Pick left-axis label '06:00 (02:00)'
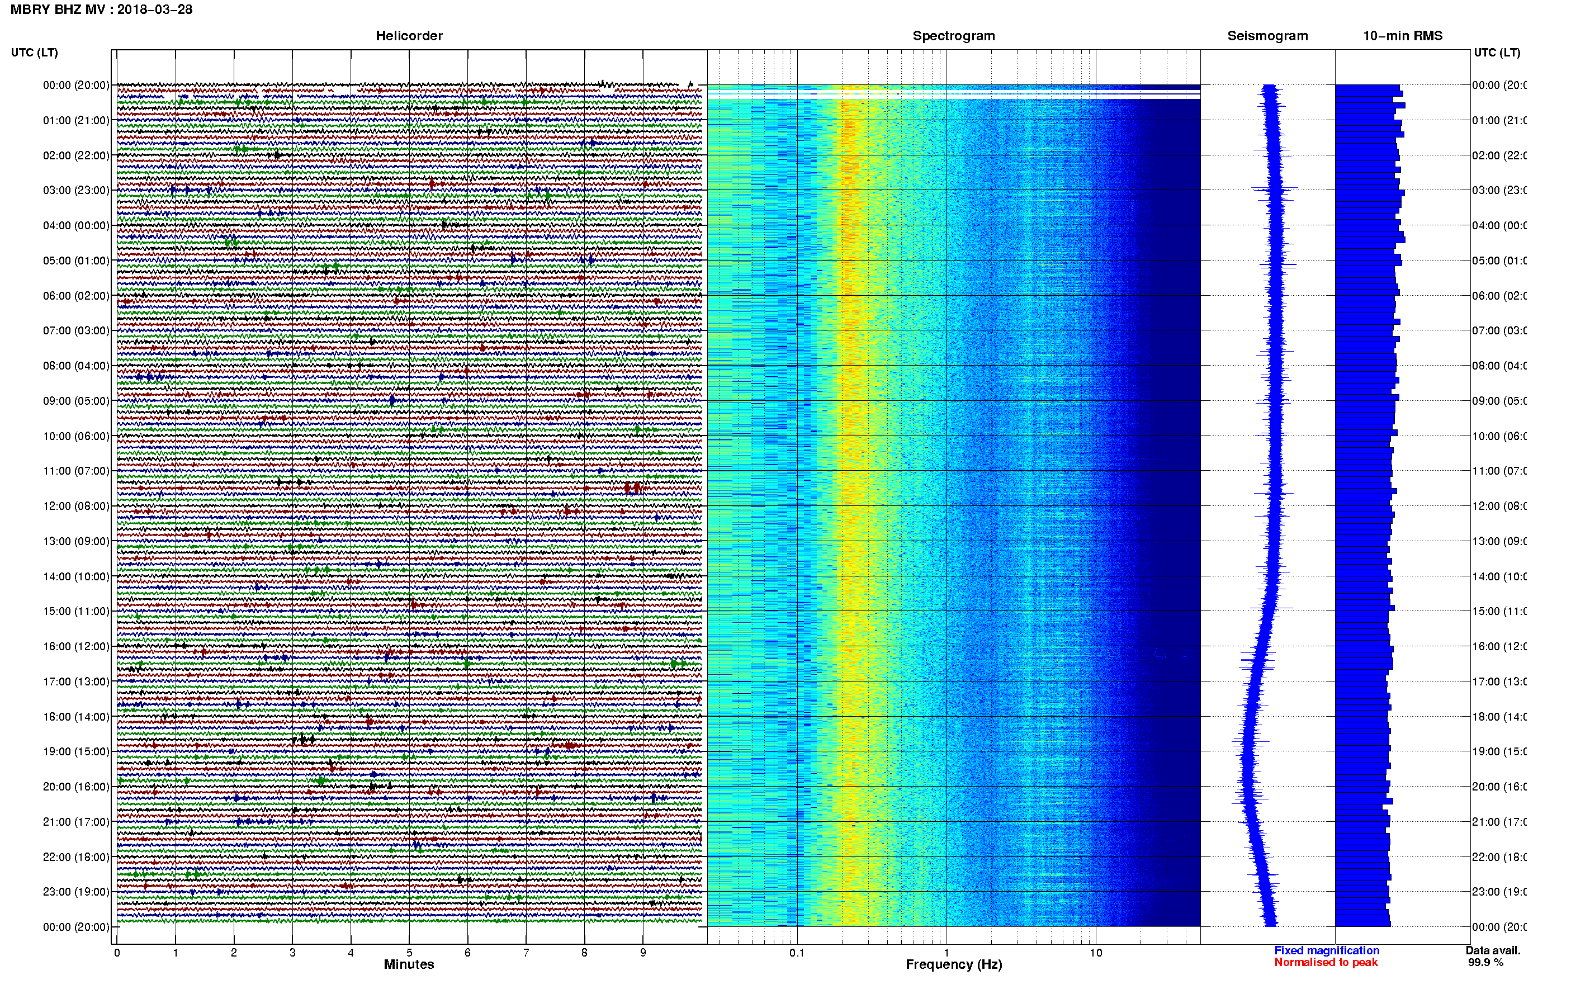Viewport: 1590px width, 994px height. (76, 296)
